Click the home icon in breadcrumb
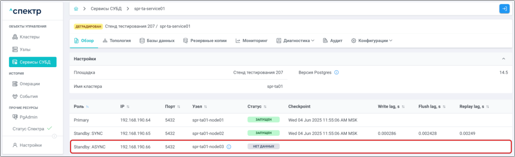 pyautogui.click(x=76, y=9)
